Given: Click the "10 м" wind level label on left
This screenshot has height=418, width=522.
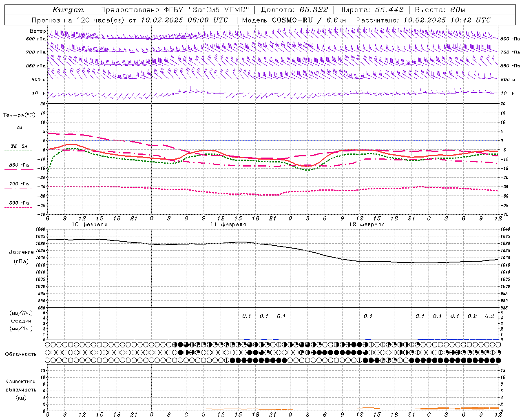Looking at the screenshot, I should 39,93.
